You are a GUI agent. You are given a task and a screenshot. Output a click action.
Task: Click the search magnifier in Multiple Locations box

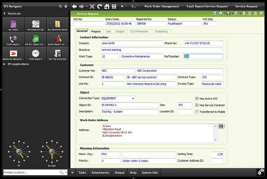(x=61, y=172)
